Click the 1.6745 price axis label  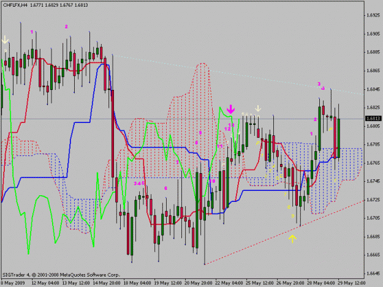[373, 181]
